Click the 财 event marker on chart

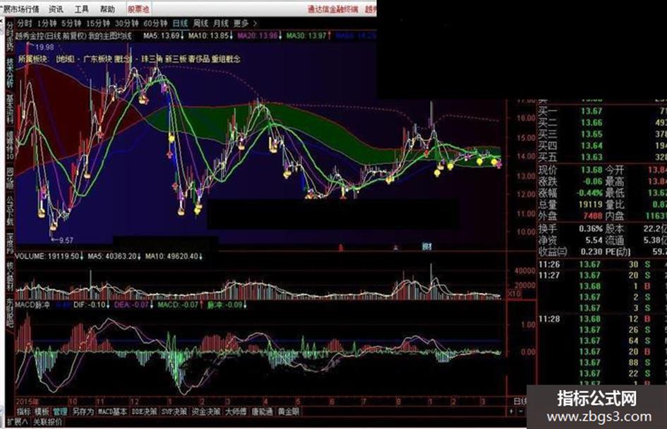tap(426, 247)
